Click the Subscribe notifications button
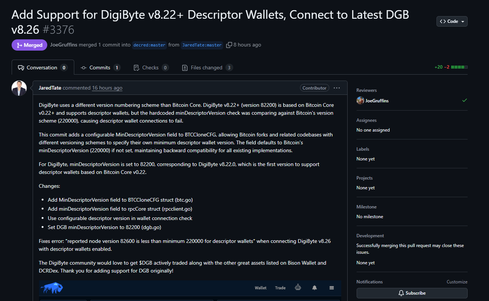Screen dimensions: 489x301 pos(412,293)
